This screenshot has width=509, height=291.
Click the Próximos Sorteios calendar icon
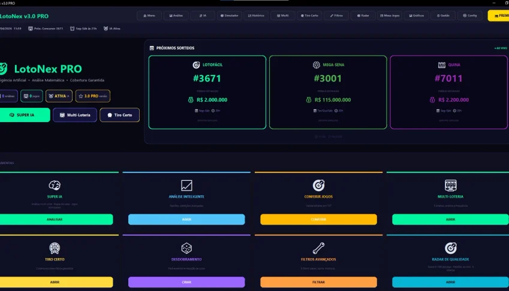coord(152,48)
